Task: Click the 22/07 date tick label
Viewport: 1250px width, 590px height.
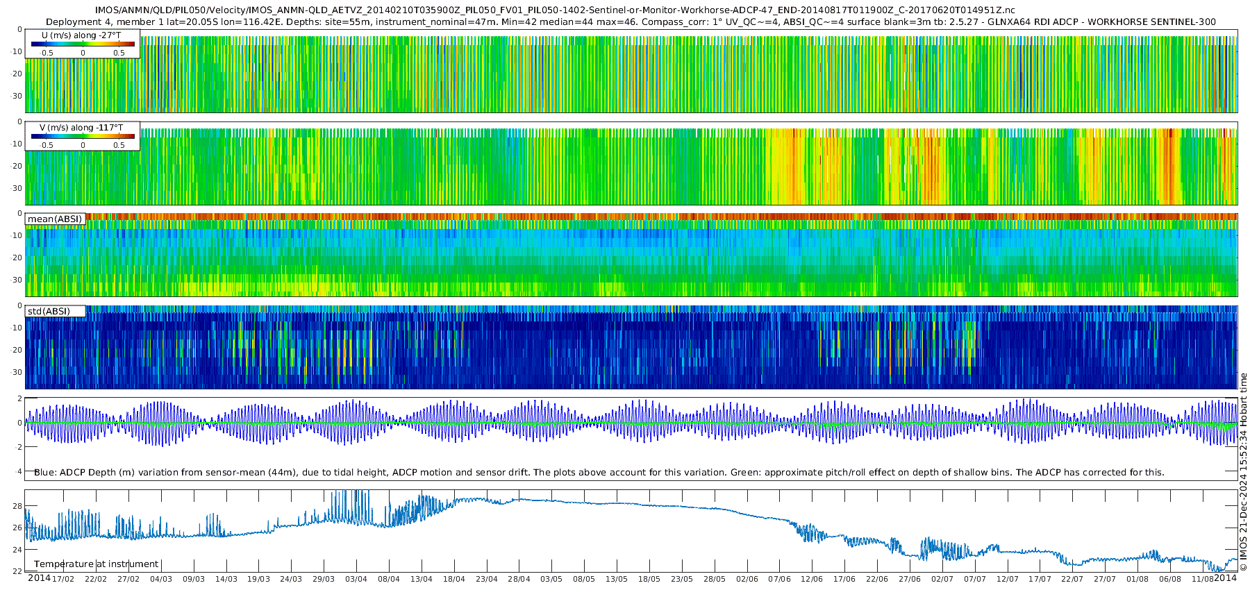Action: pos(1072,579)
